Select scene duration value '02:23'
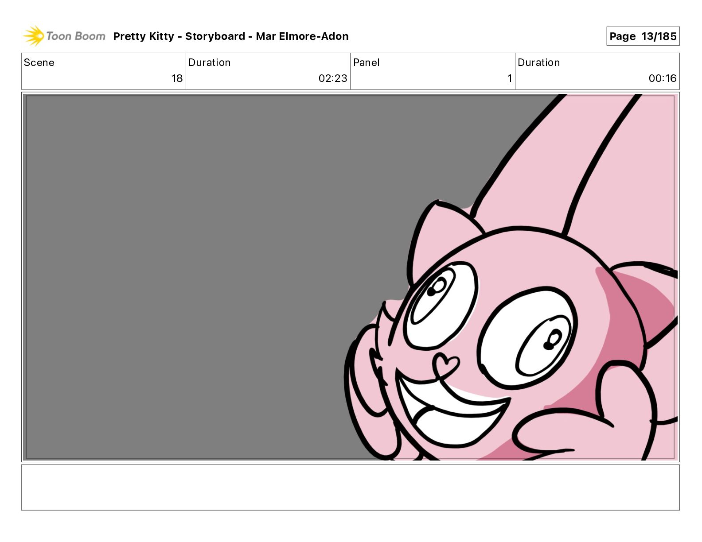Screen dimensions: 702x542 click(x=333, y=78)
